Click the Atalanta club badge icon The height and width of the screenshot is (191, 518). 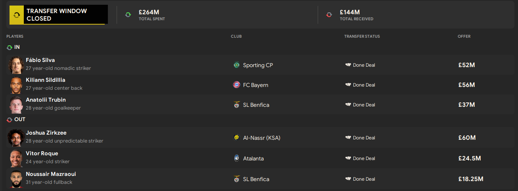click(x=237, y=158)
